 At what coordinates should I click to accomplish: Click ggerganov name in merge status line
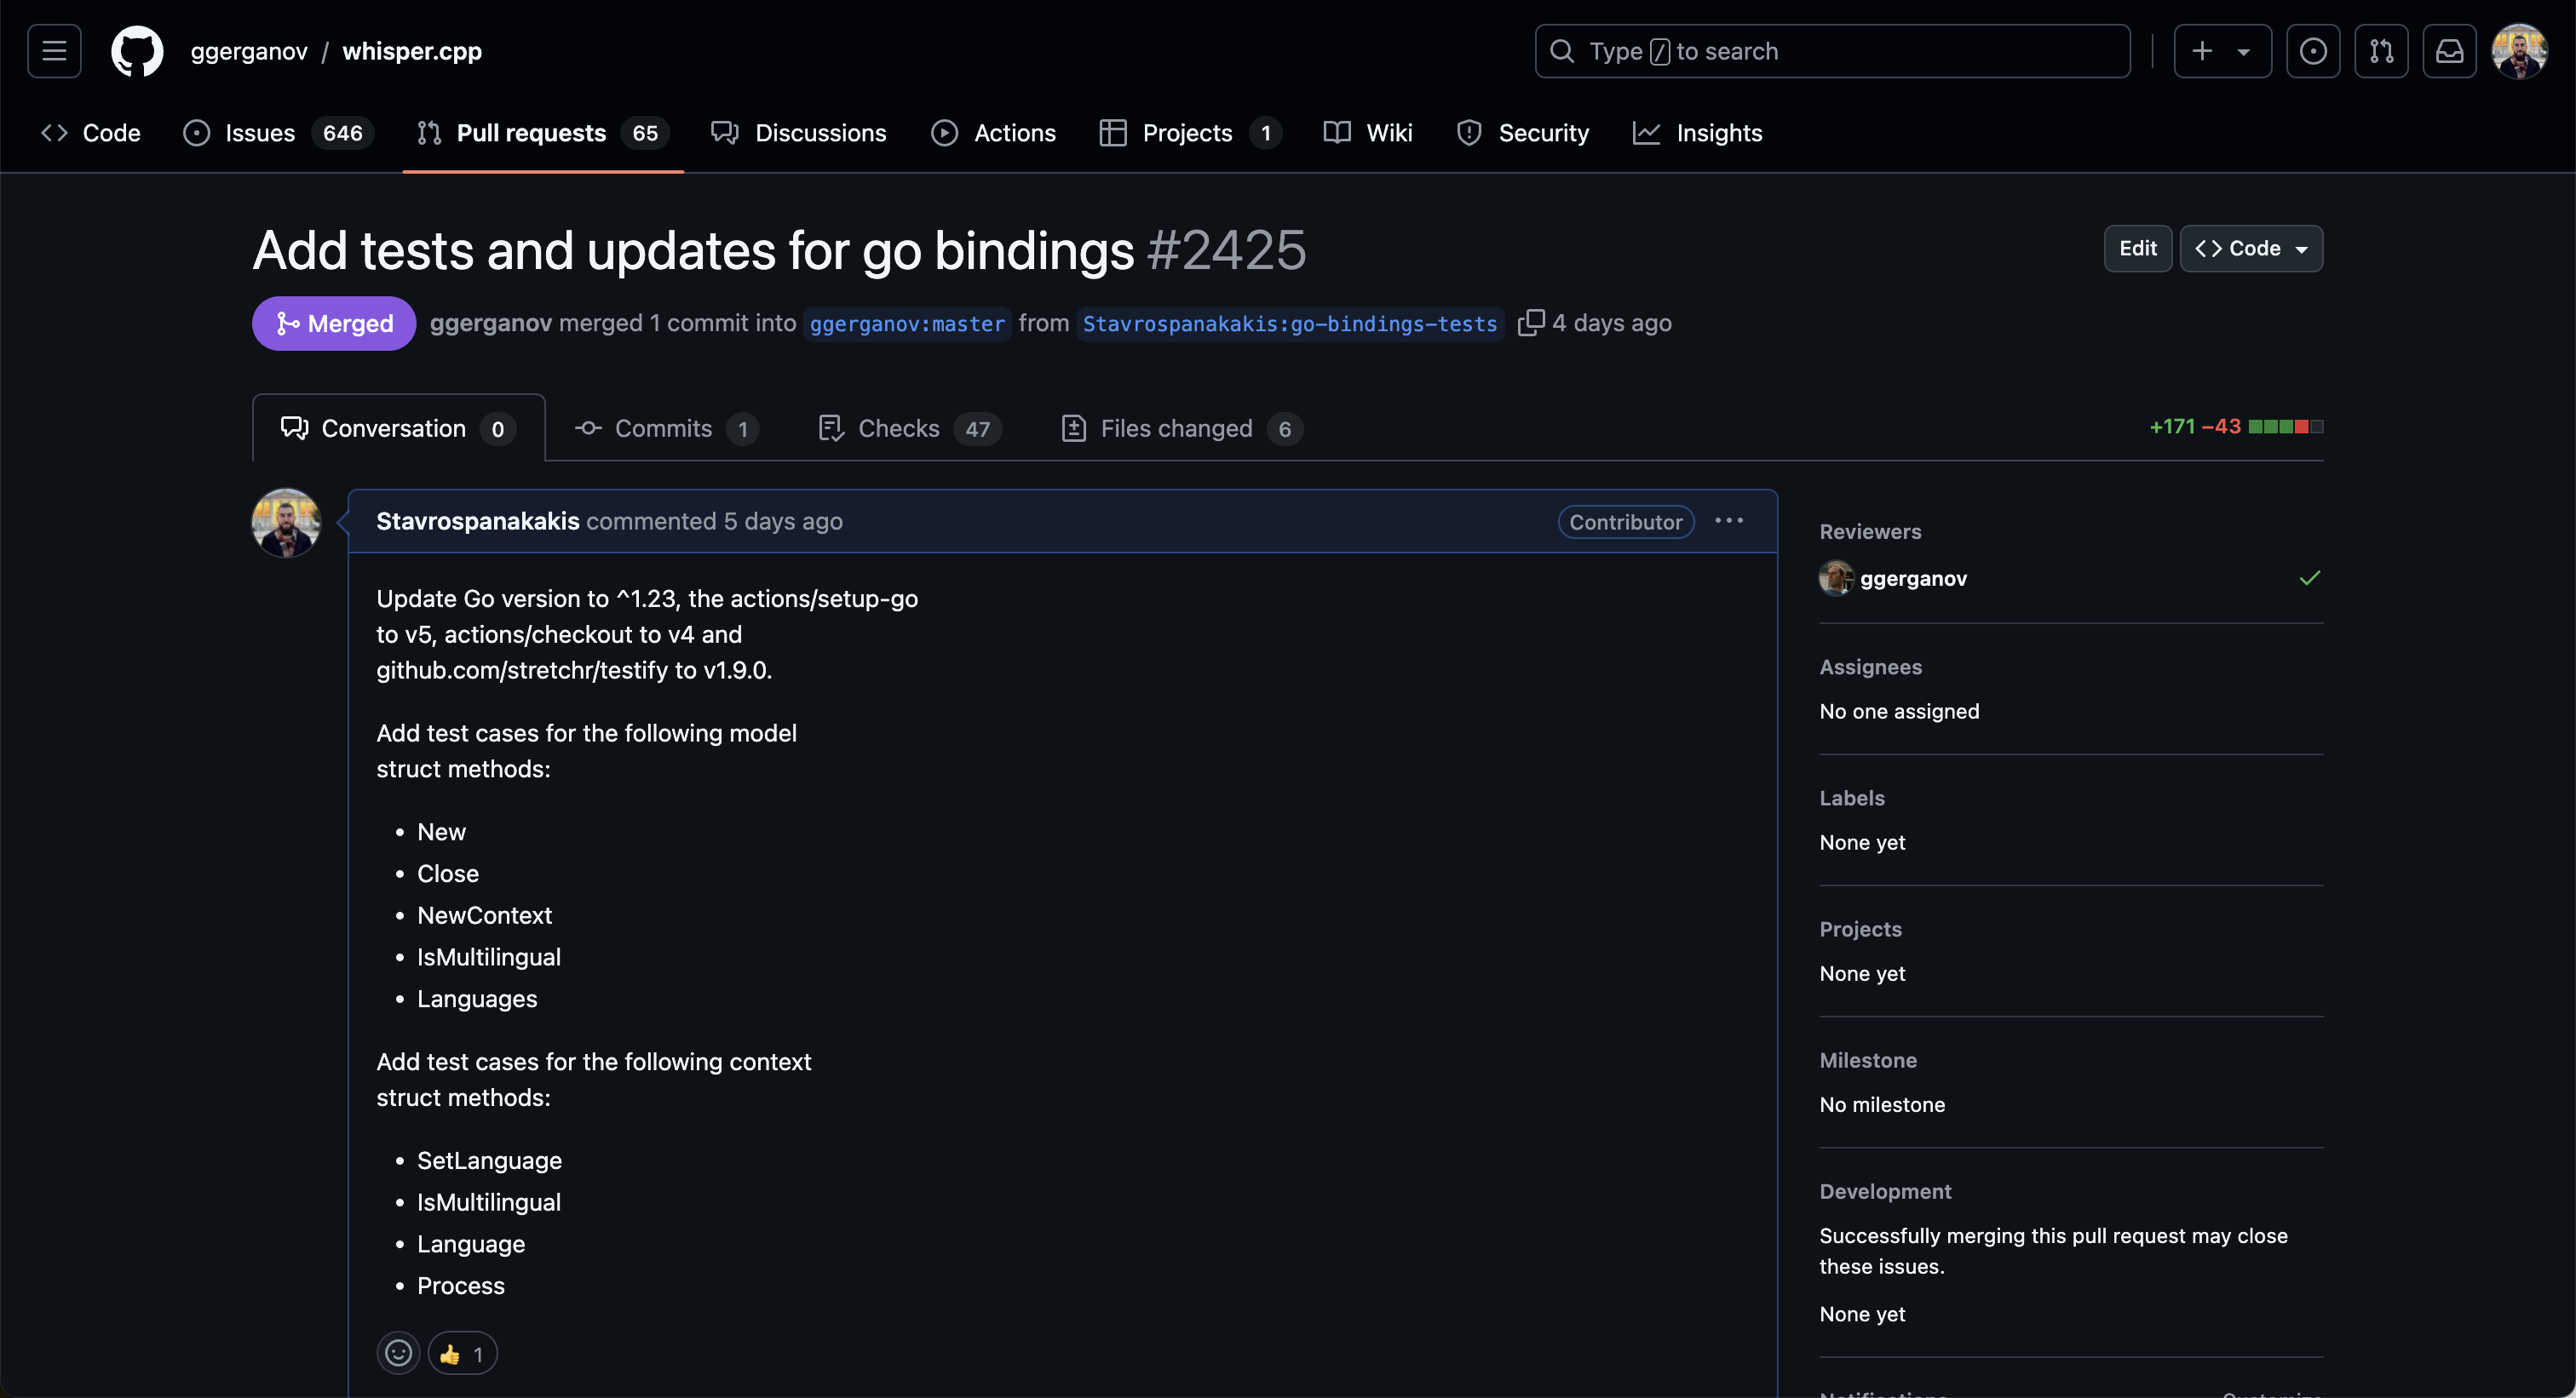(x=491, y=323)
